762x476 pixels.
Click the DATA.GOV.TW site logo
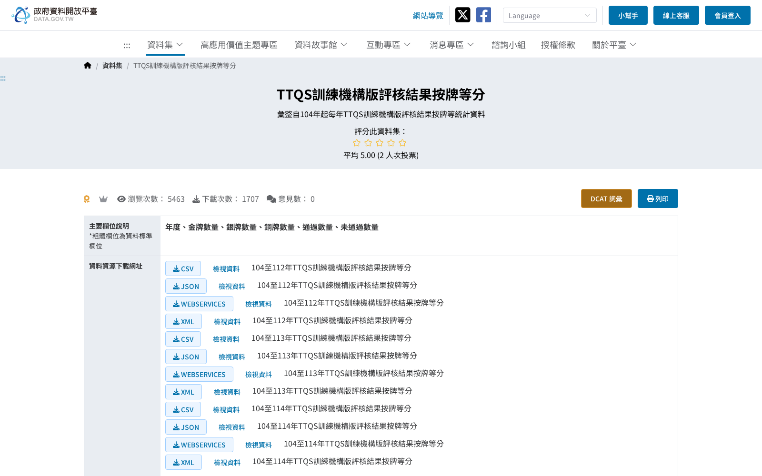54,15
